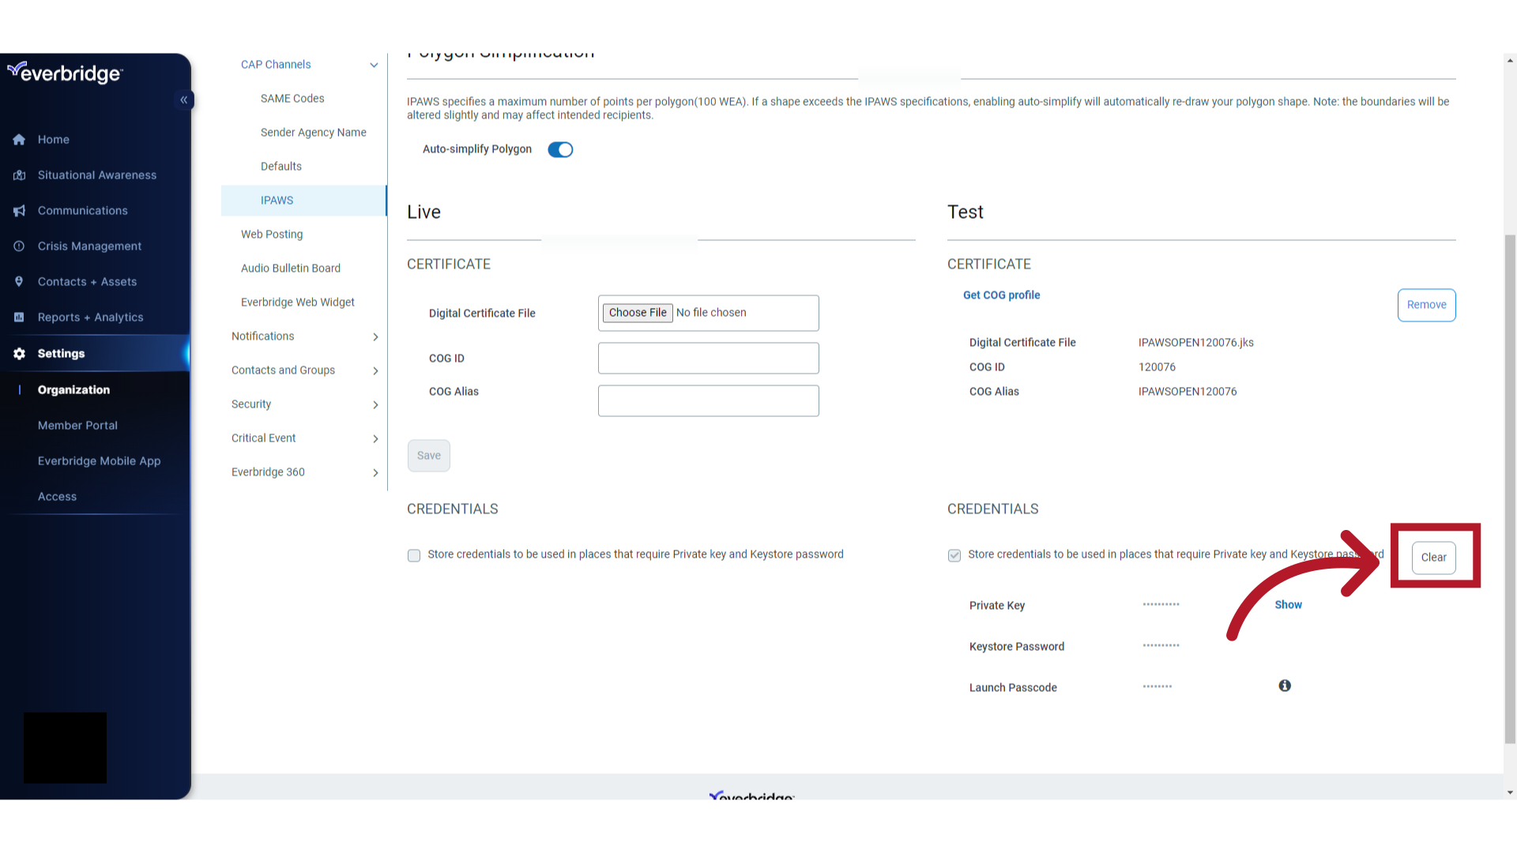Image resolution: width=1517 pixels, height=853 pixels.
Task: Click COG Alias value IPAWSOPEN120076
Action: pos(1188,392)
